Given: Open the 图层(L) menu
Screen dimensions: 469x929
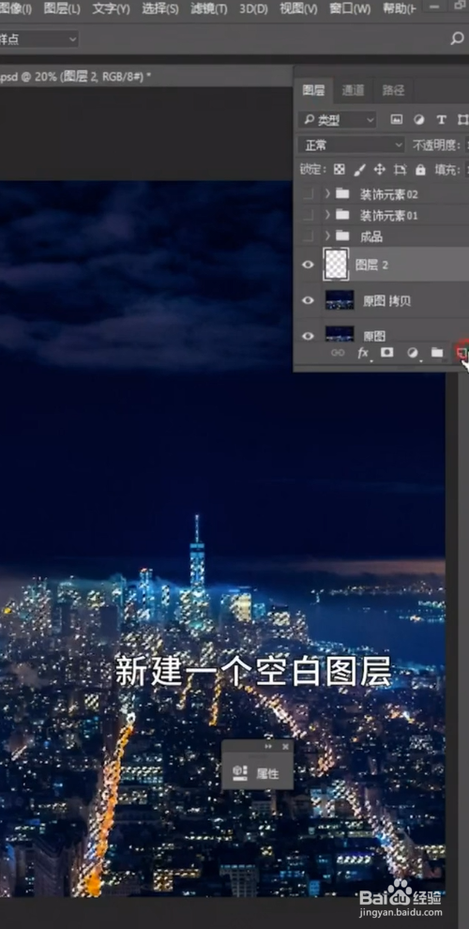Looking at the screenshot, I should 62,8.
